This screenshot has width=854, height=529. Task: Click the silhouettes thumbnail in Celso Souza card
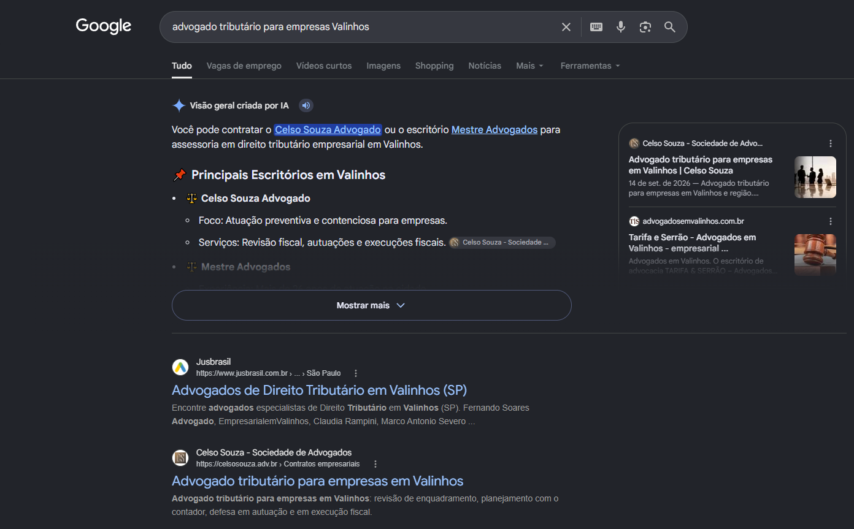click(815, 177)
